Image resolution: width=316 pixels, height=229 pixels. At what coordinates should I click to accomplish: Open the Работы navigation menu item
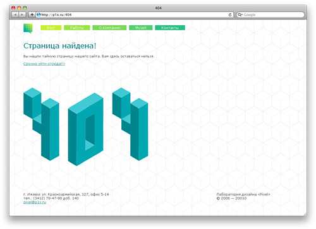[77, 28]
